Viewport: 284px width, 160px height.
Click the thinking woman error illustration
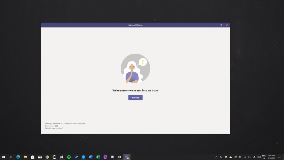pos(135,69)
